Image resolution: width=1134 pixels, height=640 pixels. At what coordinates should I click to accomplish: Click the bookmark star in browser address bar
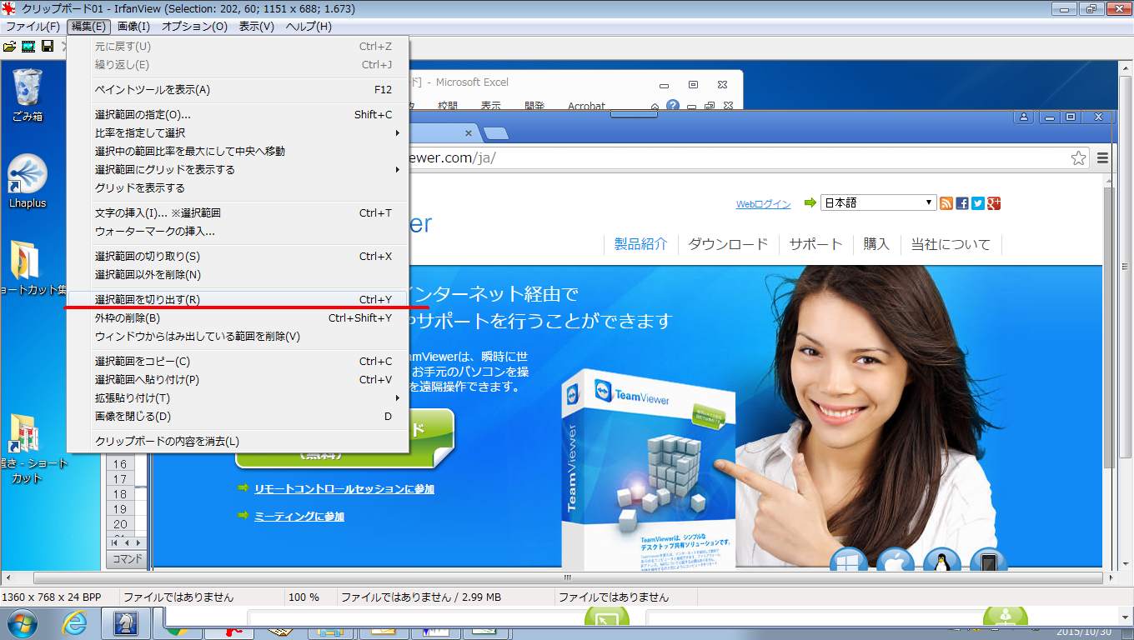tap(1078, 158)
